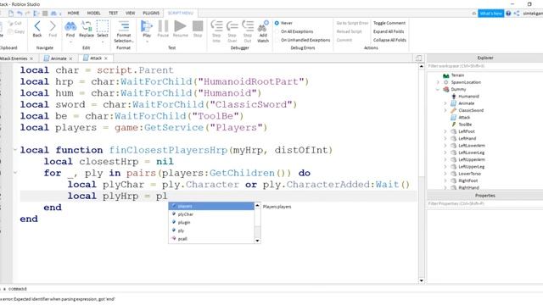Expand the Animate tree node
The height and width of the screenshot is (305, 543).
(x=445, y=103)
